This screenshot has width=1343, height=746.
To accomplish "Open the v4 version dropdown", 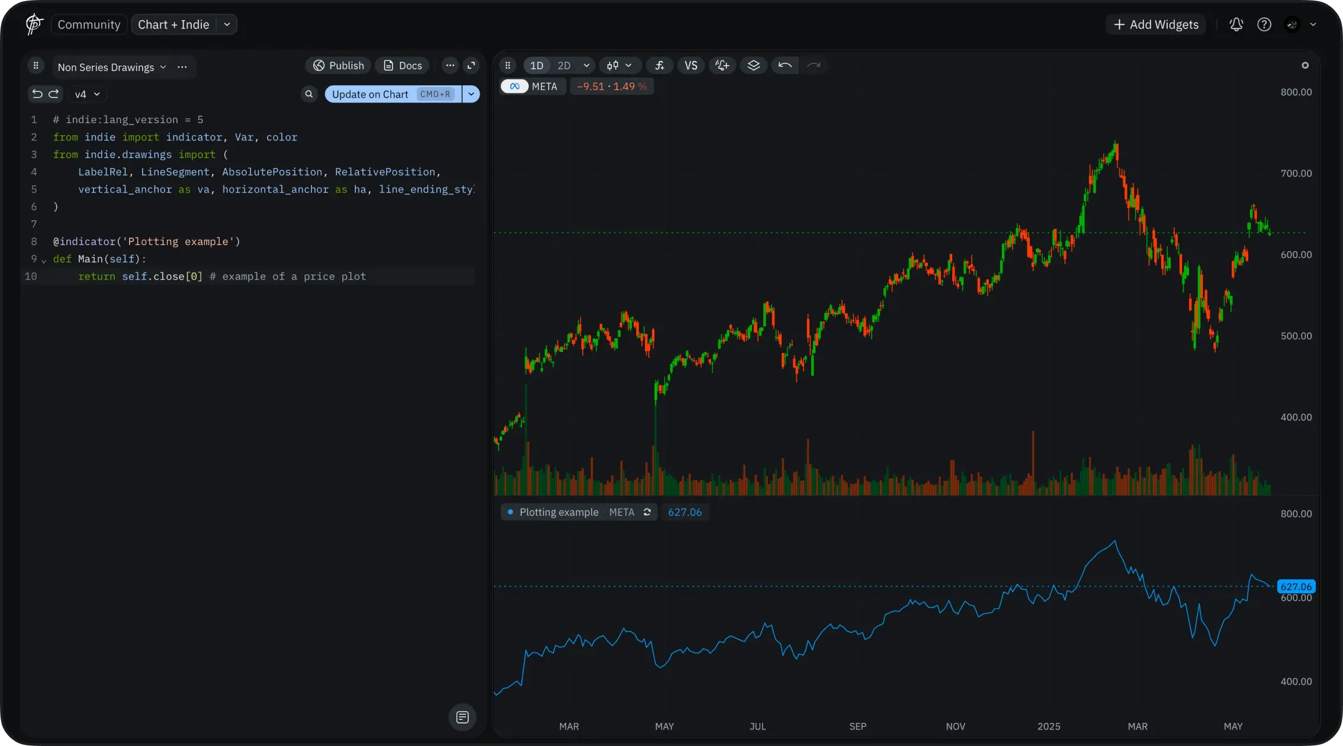I will pos(87,94).
